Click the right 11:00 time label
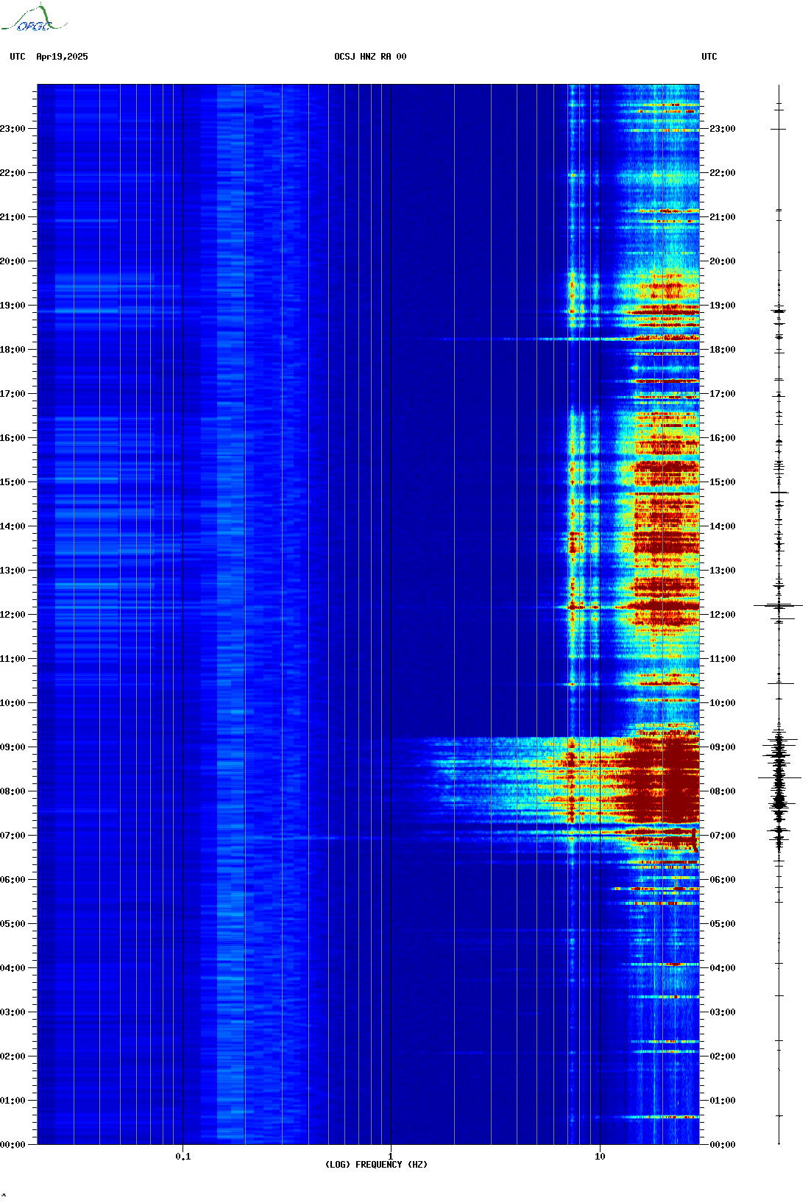The height and width of the screenshot is (1203, 811). pyautogui.click(x=723, y=659)
